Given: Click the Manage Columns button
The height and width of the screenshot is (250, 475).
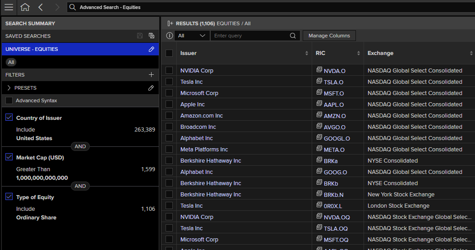Looking at the screenshot, I should [329, 36].
